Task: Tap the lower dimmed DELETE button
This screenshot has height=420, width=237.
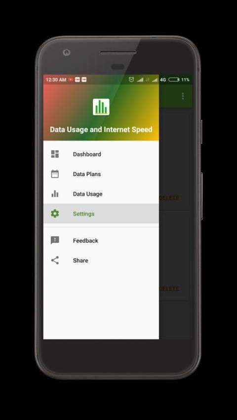Action: click(x=169, y=289)
